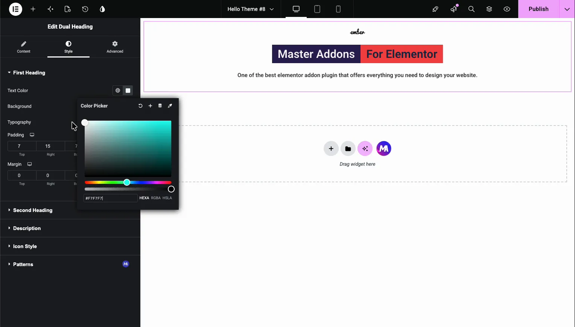Select the HEXA color format
Screen dimensions: 575x327
coord(144,198)
